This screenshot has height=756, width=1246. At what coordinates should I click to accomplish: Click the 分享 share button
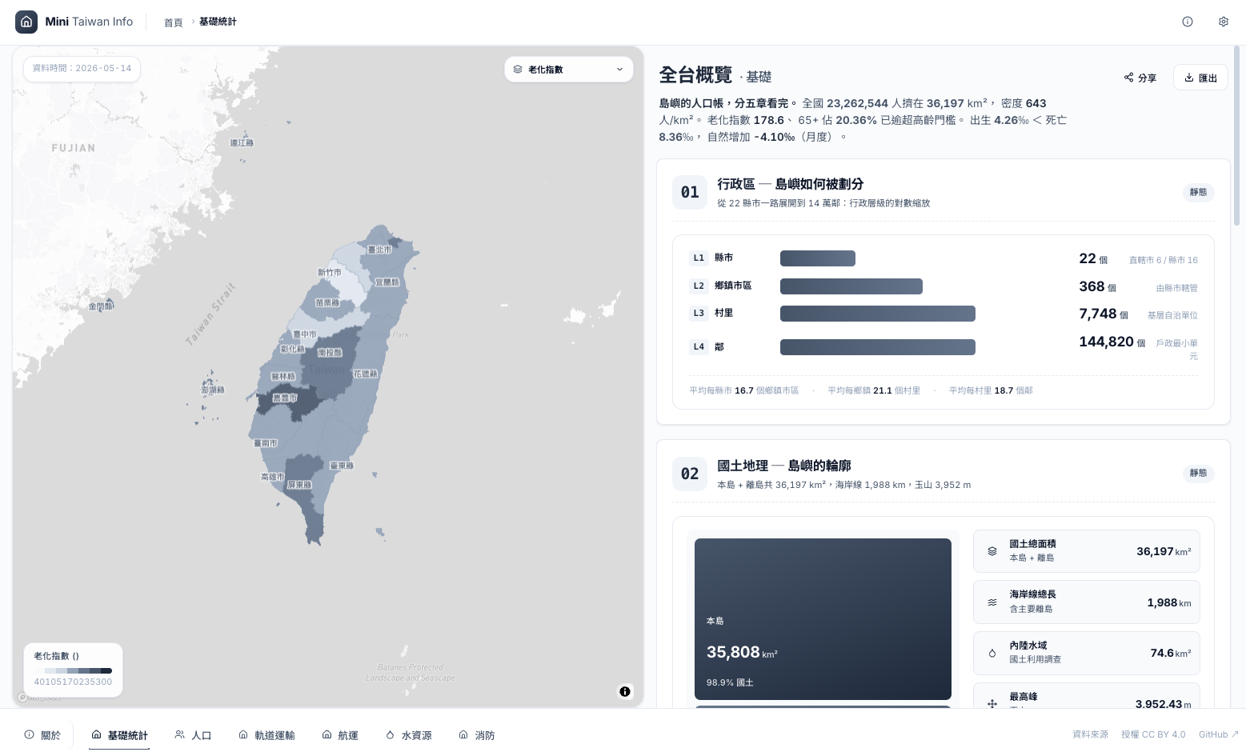(1140, 78)
